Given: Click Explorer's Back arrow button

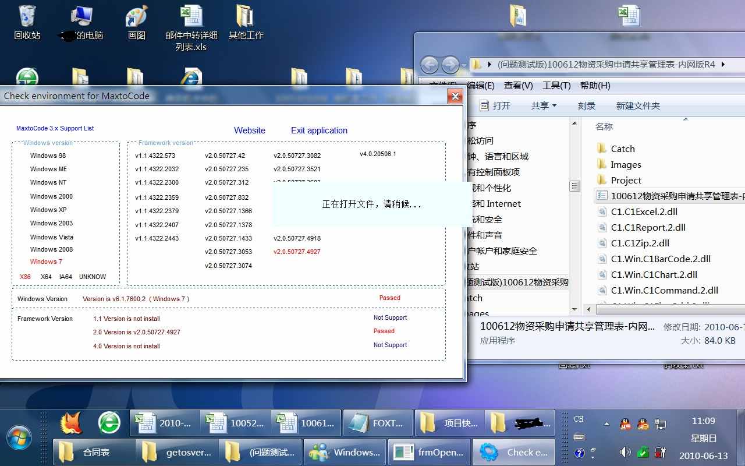Looking at the screenshot, I should click(x=430, y=64).
